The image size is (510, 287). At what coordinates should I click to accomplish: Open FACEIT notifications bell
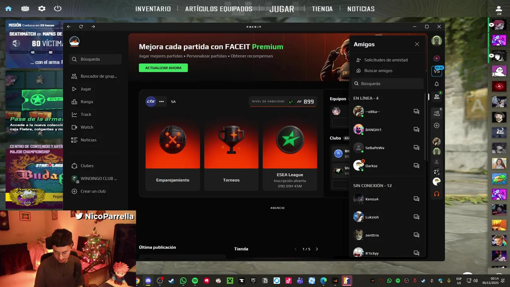pyautogui.click(x=437, y=84)
